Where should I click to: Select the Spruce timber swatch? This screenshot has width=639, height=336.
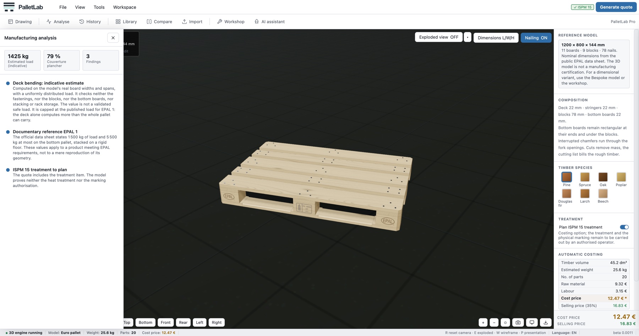(x=585, y=177)
